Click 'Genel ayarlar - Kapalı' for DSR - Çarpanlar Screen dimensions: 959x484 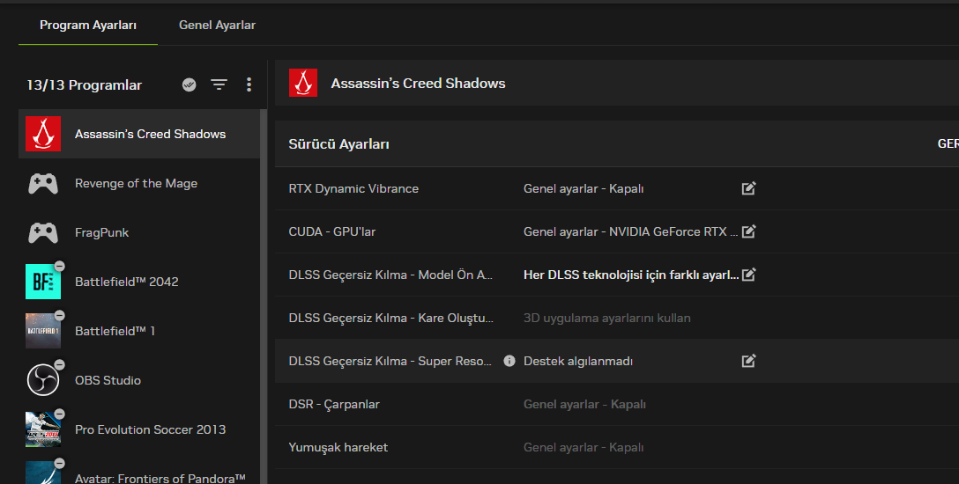[x=584, y=404]
